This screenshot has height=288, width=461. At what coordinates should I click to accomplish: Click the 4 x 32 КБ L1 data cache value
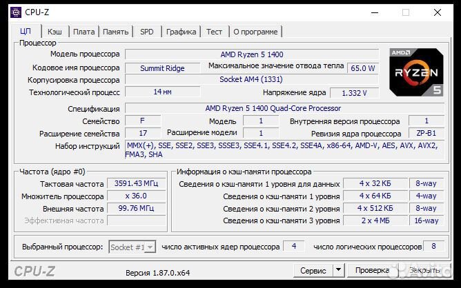point(375,183)
